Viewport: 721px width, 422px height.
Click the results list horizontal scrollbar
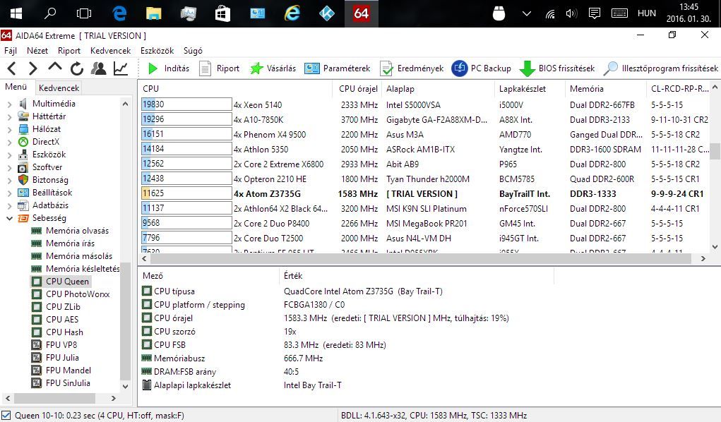419,259
